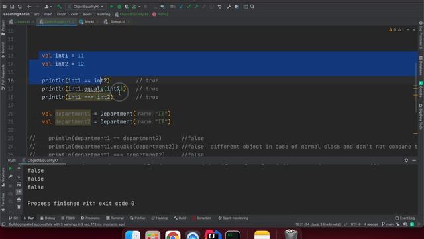Toggle soft-wrap in Run console
The image size is (424, 239).
[x=19, y=185]
